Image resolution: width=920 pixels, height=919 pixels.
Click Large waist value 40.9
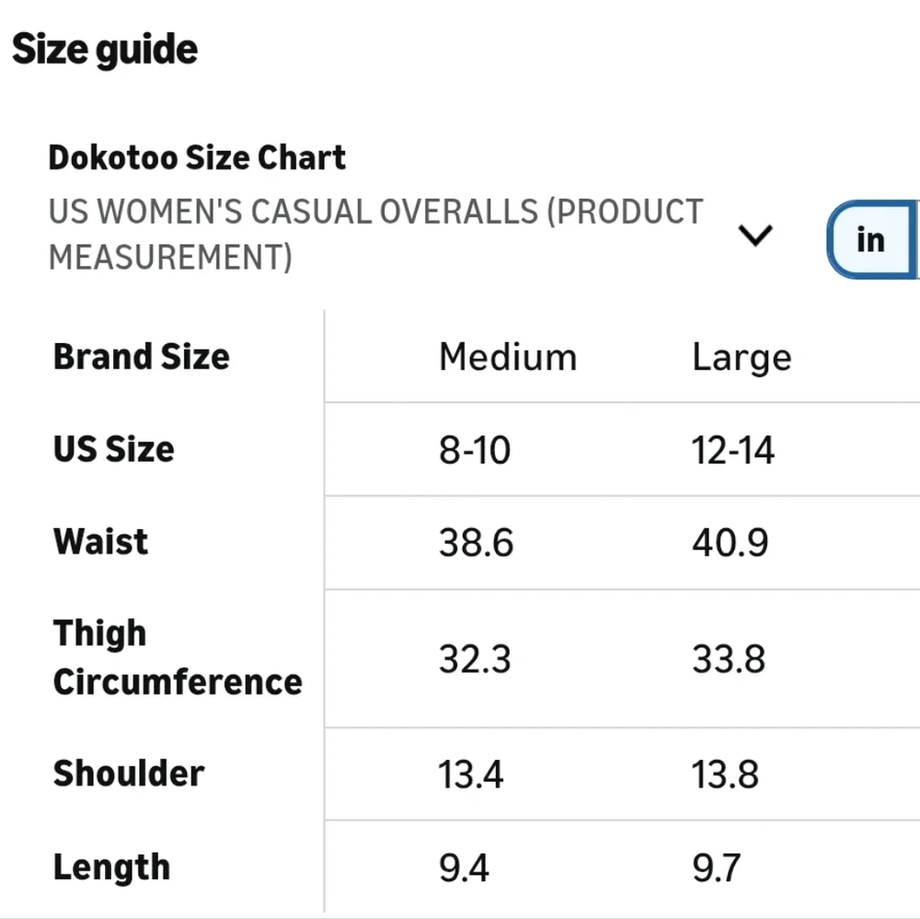[730, 544]
